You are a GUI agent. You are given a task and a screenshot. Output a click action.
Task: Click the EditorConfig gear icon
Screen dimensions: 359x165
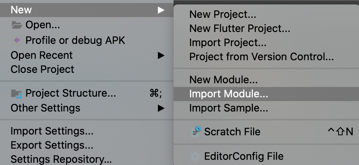(x=196, y=156)
